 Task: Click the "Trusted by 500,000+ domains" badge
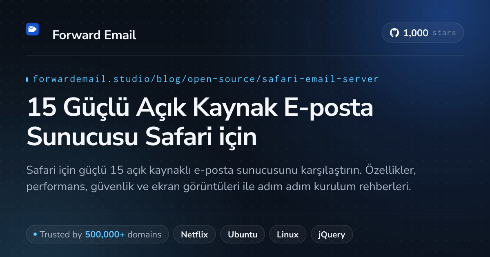click(97, 235)
